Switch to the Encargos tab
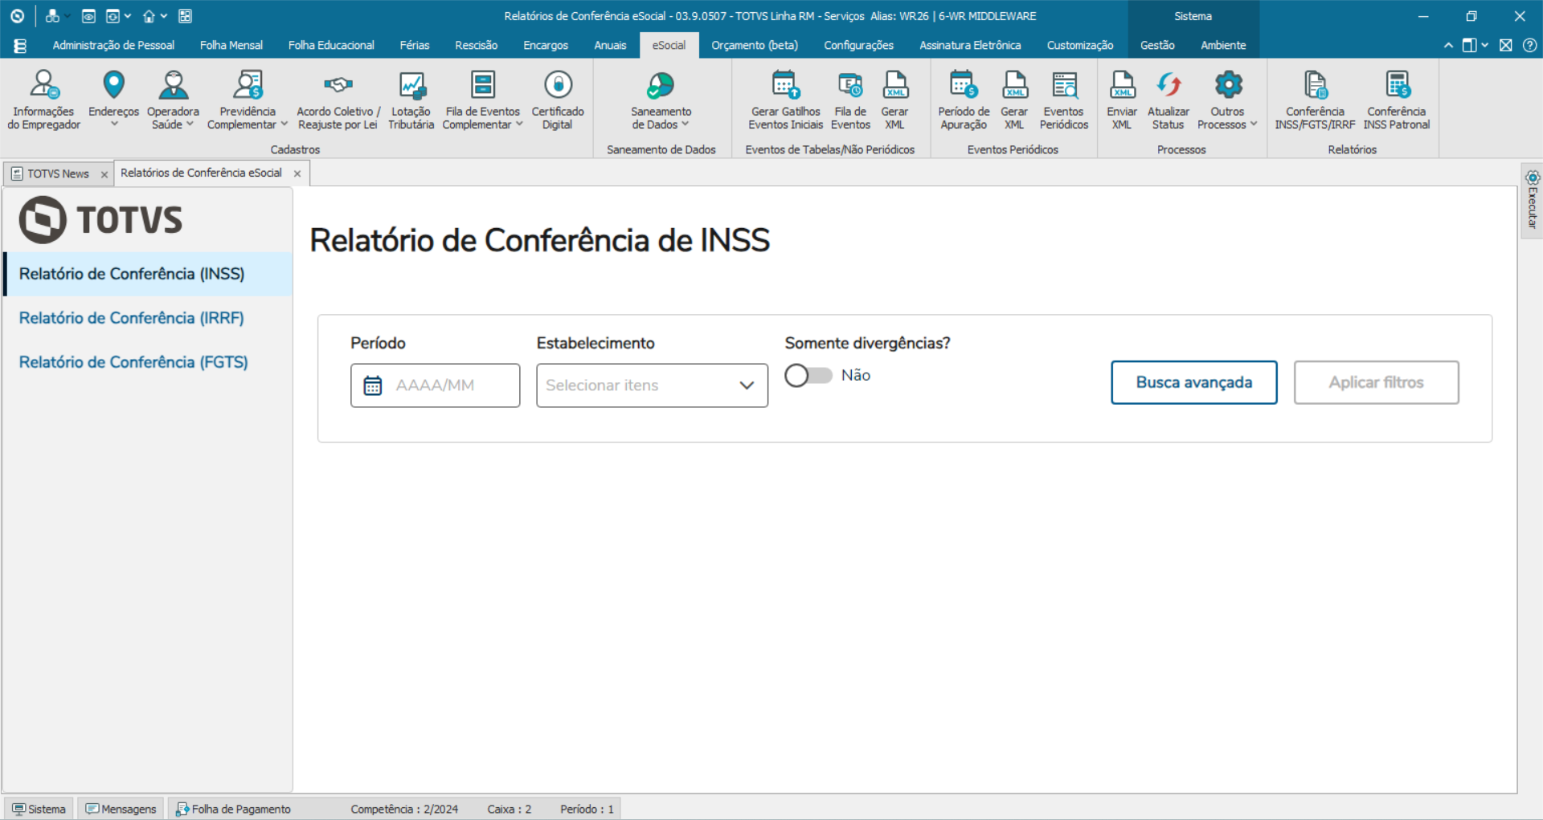Image resolution: width=1543 pixels, height=820 pixels. (546, 46)
